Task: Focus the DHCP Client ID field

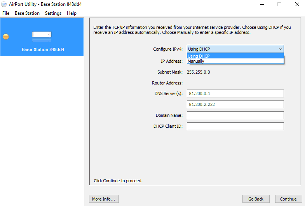Action: pos(235,126)
